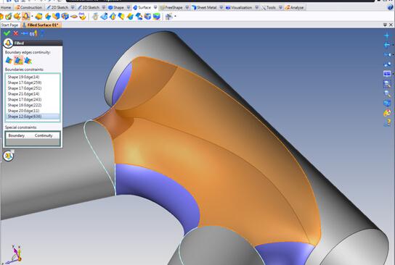Click the Boundary column header
The width and height of the screenshot is (395, 265).
[x=17, y=135]
